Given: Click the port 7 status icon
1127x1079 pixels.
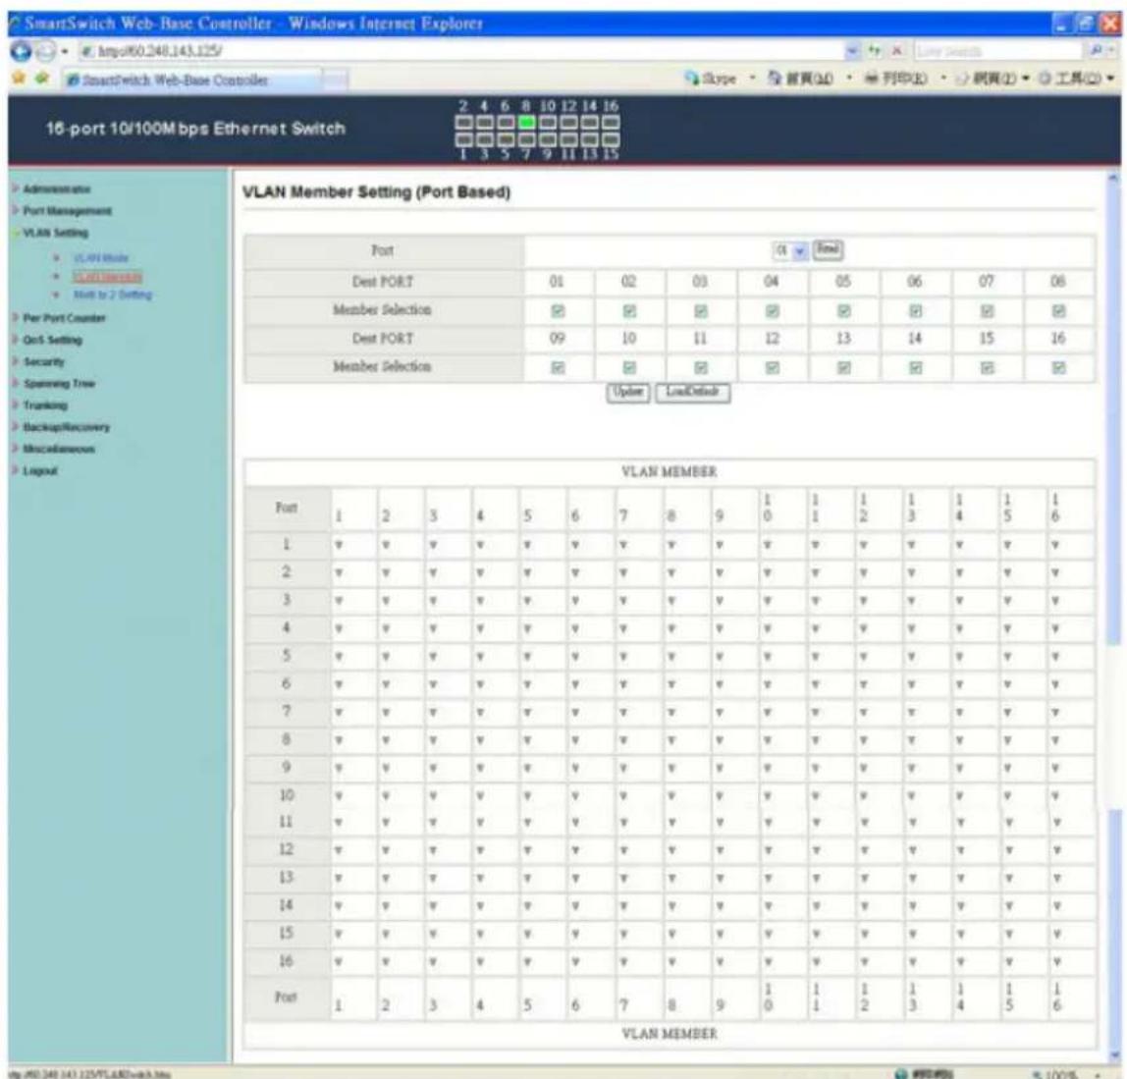Looking at the screenshot, I should click(x=527, y=139).
